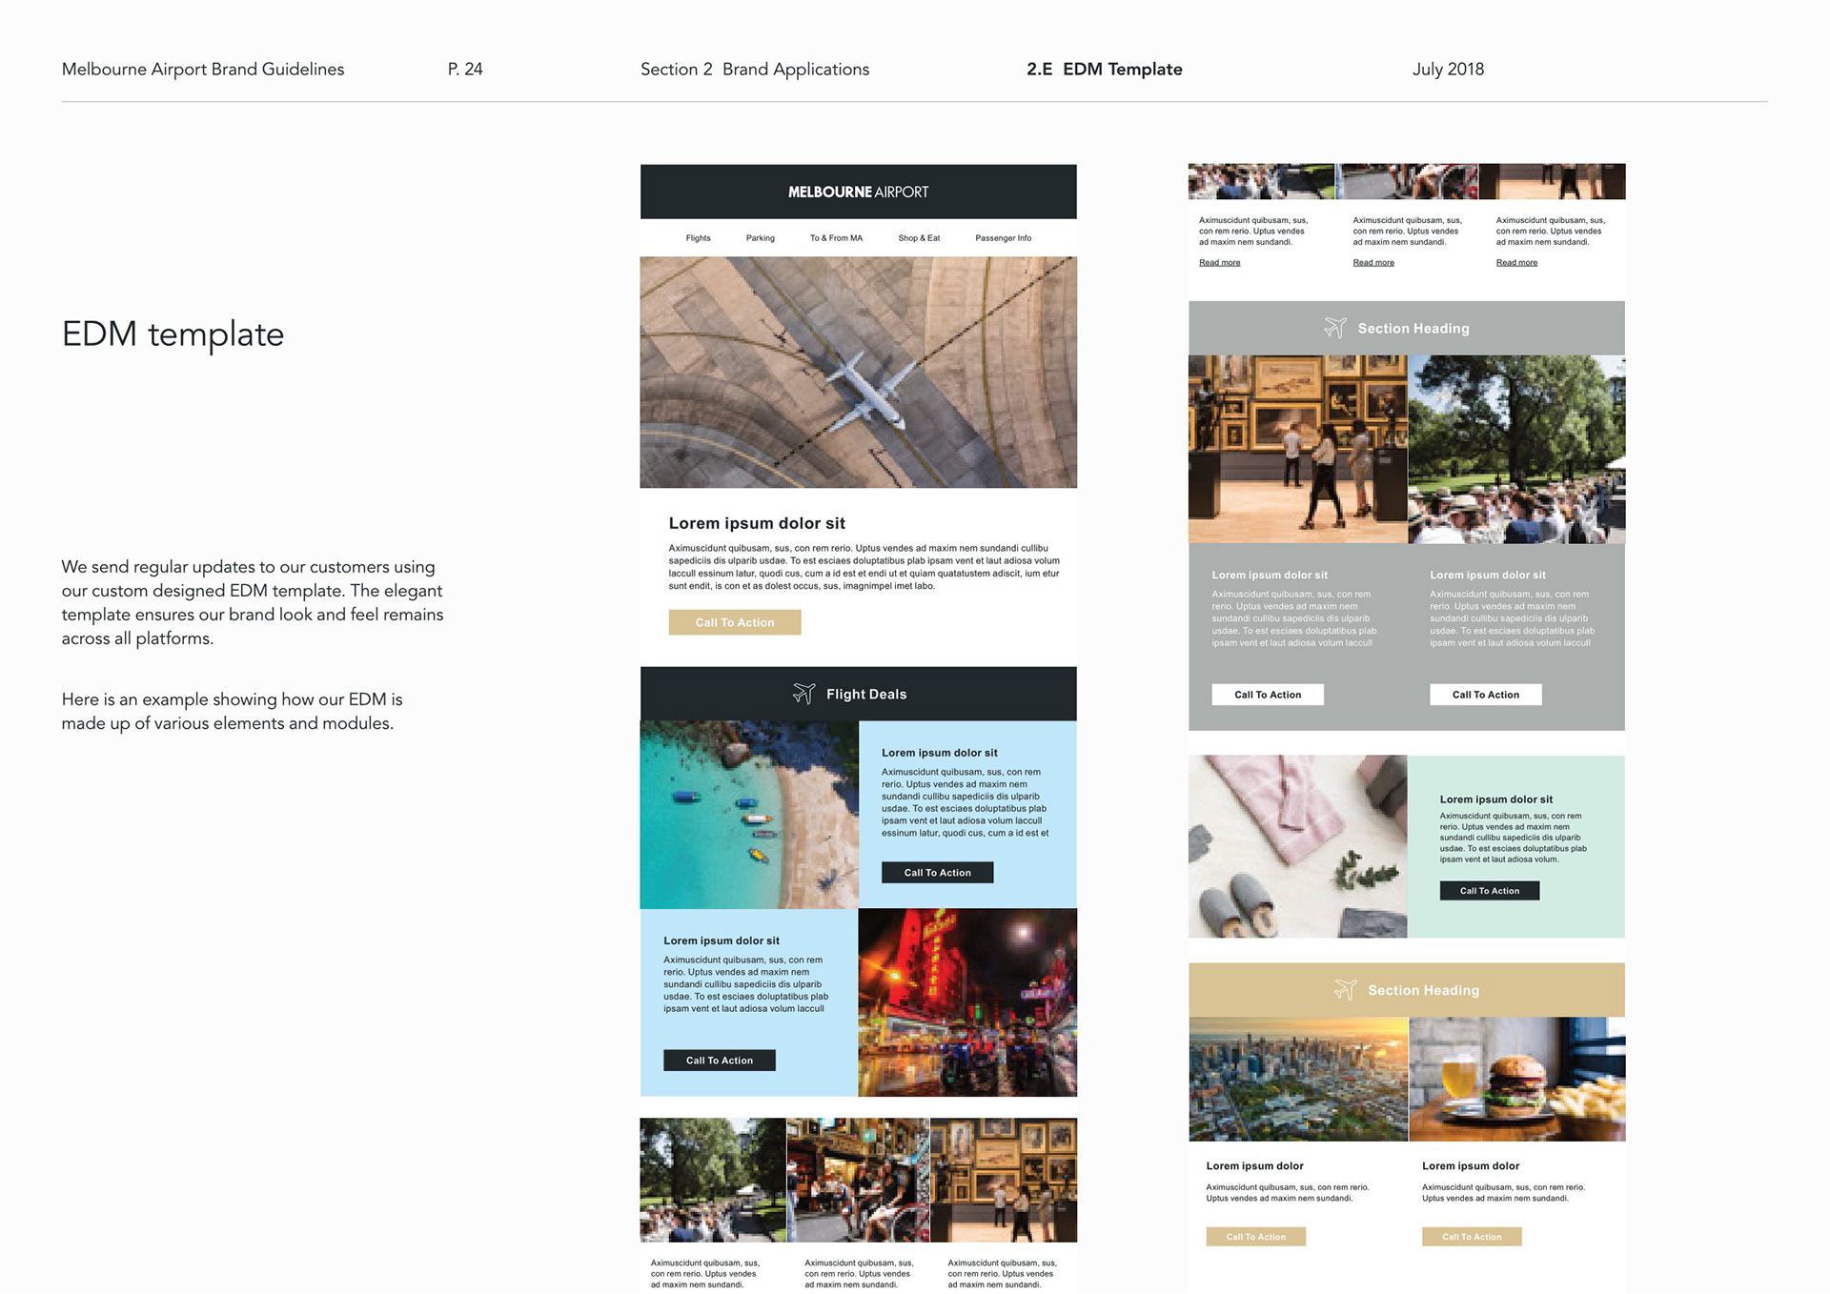
Task: Select the Parking nav item
Action: click(760, 238)
